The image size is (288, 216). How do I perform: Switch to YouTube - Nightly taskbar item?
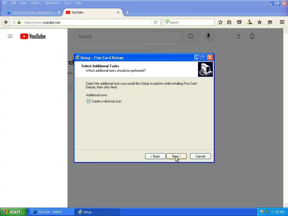[52, 212]
